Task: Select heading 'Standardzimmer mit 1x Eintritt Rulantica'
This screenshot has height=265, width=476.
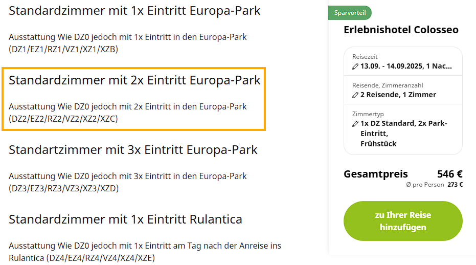Action: [125, 219]
